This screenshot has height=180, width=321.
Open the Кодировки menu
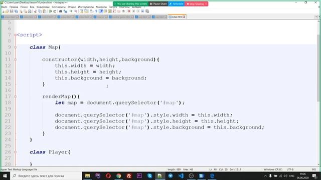click(x=43, y=7)
